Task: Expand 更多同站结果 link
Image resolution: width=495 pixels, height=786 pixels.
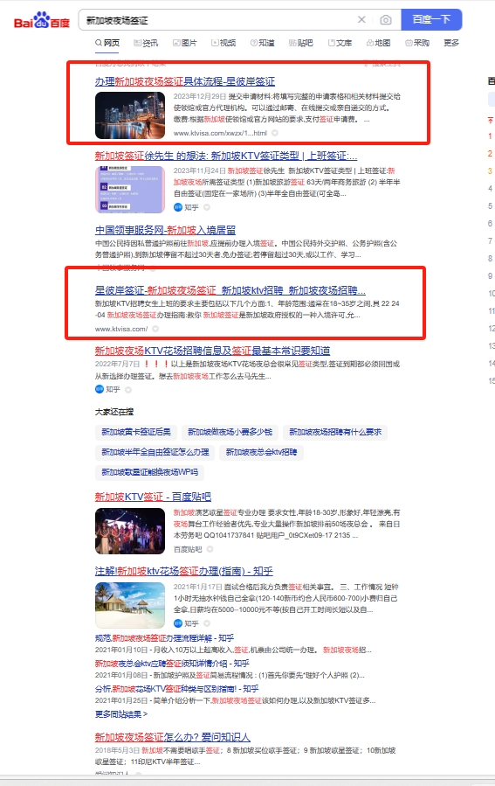Action: pyautogui.click(x=121, y=713)
